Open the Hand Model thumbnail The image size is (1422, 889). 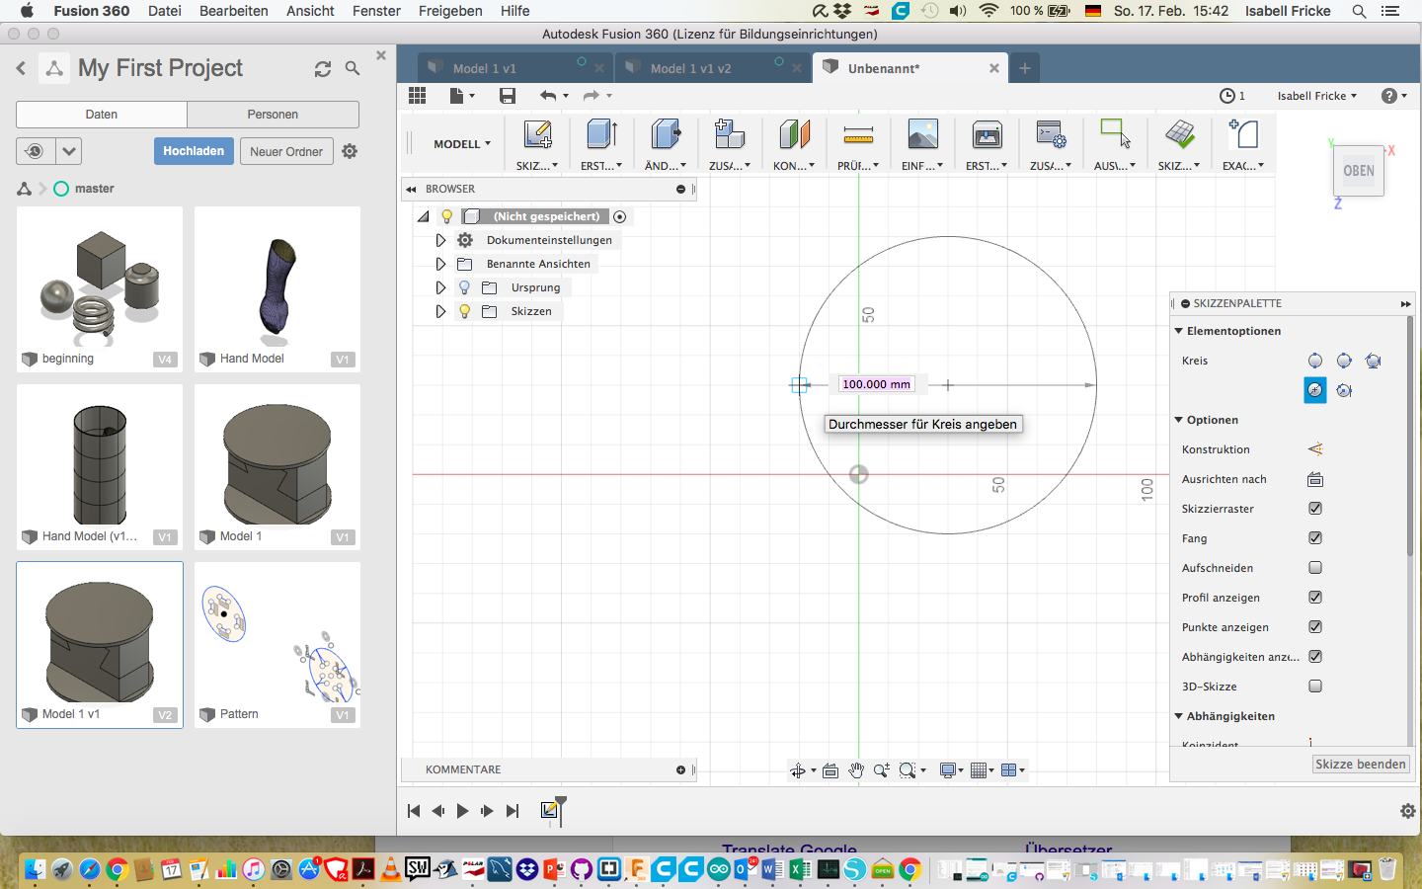click(x=277, y=289)
